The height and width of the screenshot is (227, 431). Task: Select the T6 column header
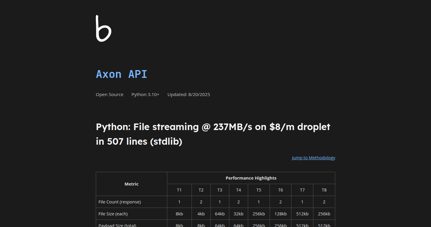pyautogui.click(x=280, y=190)
